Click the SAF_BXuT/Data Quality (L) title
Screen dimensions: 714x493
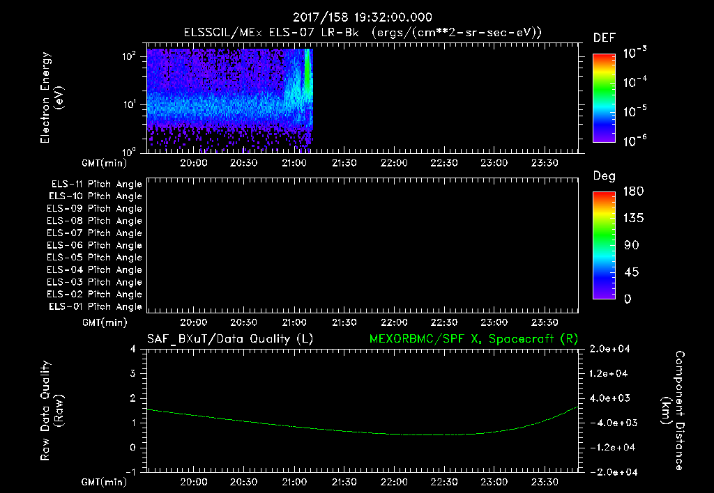point(230,339)
